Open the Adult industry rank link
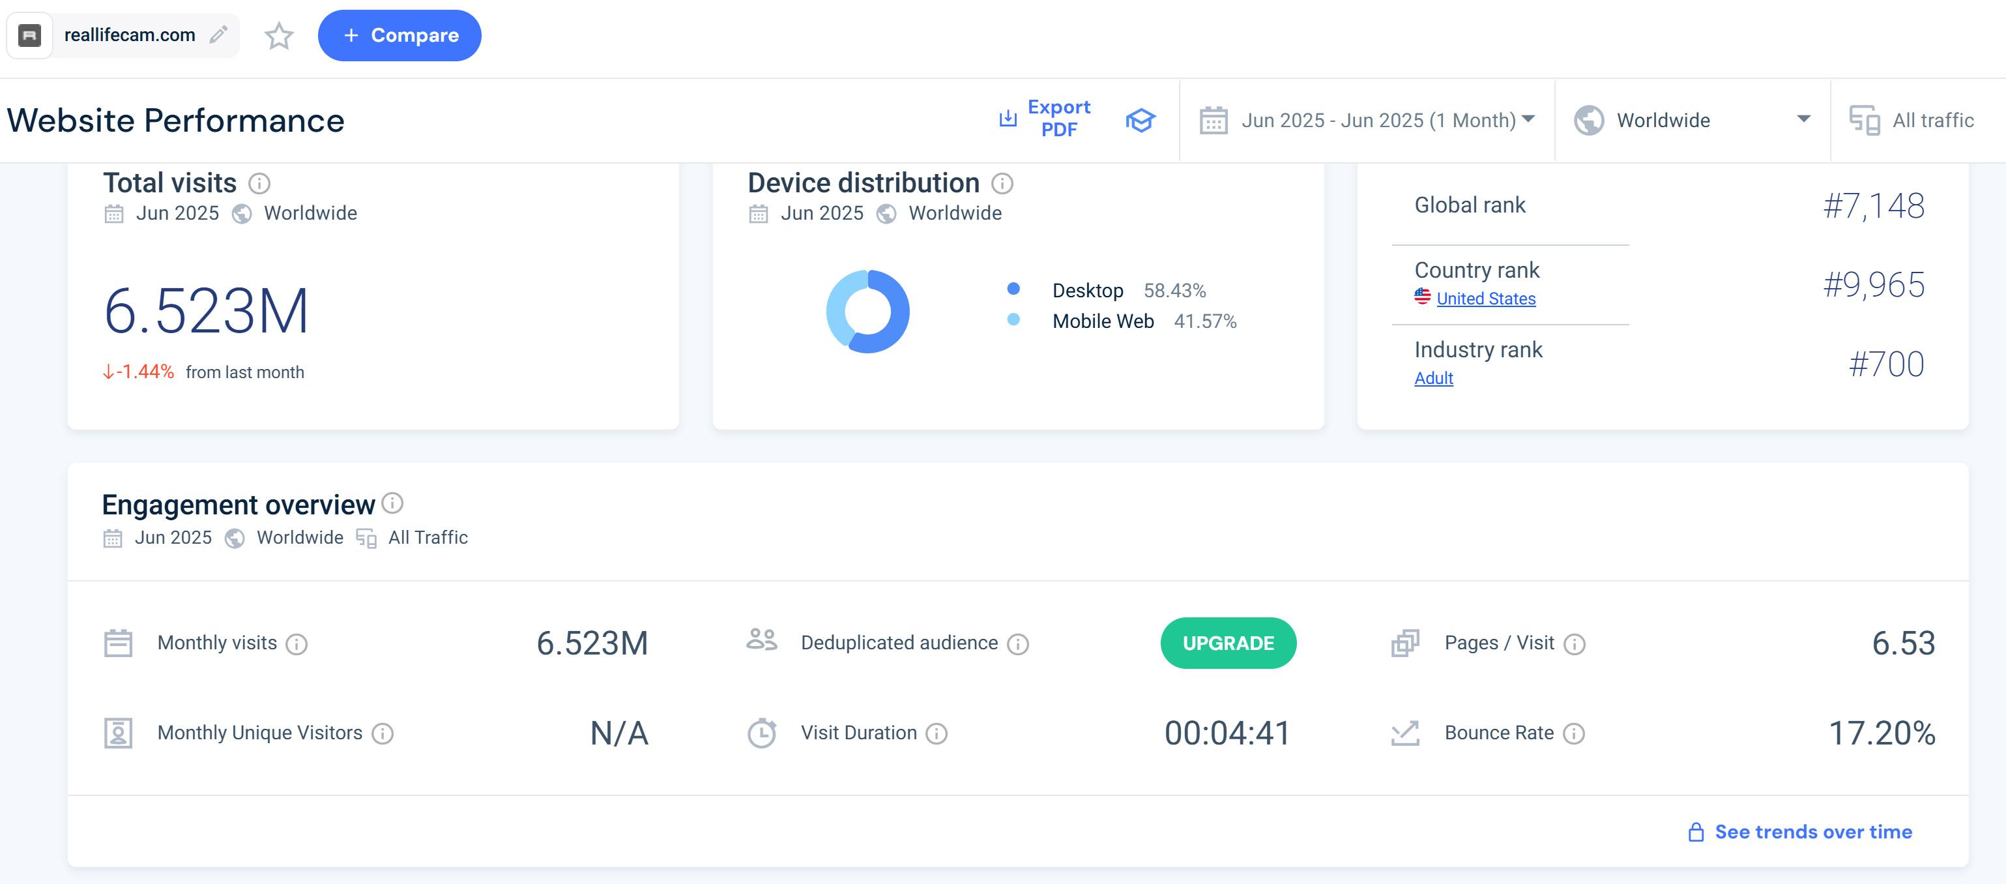The height and width of the screenshot is (884, 2006). tap(1434, 379)
